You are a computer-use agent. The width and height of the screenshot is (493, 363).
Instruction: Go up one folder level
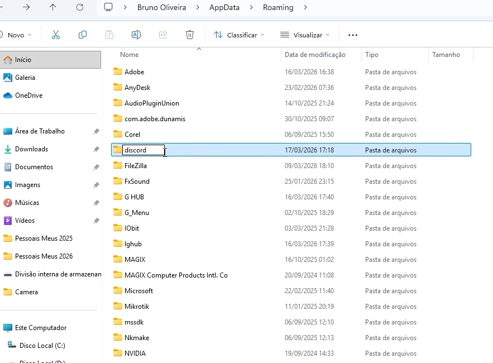tap(53, 7)
